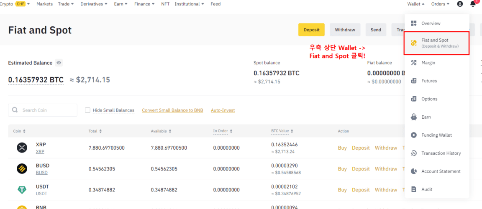
Task: Expand the Earn top menu dropdown
Action: (x=120, y=4)
